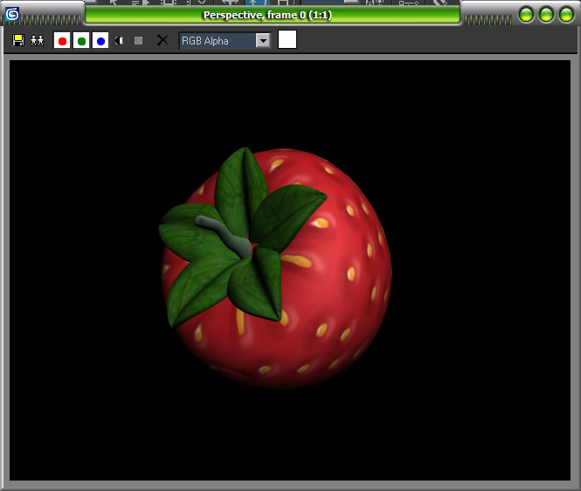Screen dimensions: 581x491
Task: Save the rendered image with the disk icon
Action: (x=17, y=40)
